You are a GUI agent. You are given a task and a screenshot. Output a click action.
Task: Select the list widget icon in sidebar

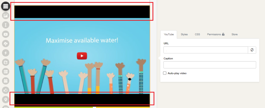[5, 72]
